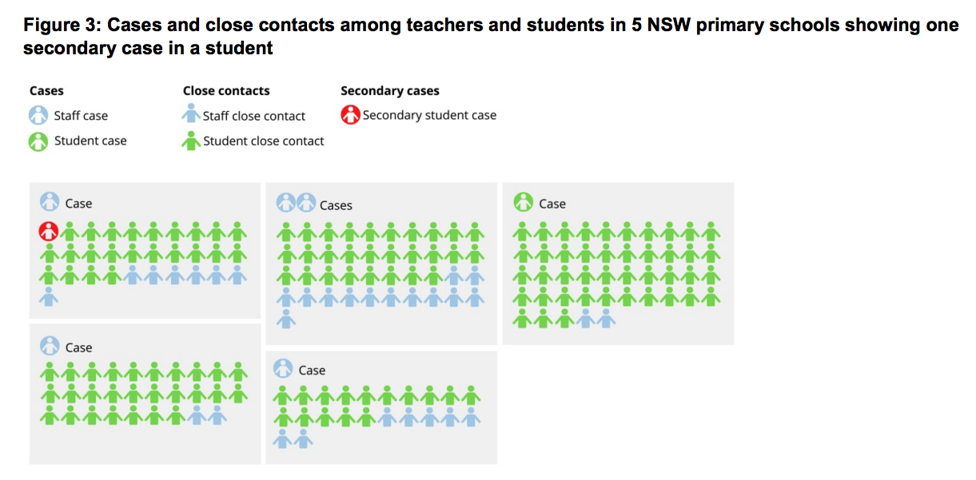This screenshot has height=480, width=976.
Task: Click the "Cases" label in the top-middle panel
Action: click(x=336, y=205)
